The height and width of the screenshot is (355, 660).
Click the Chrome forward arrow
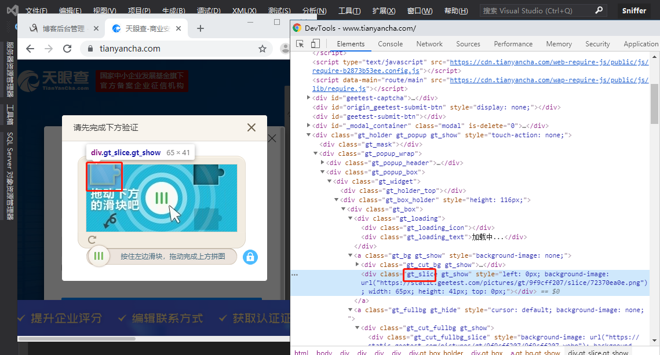[x=49, y=49]
